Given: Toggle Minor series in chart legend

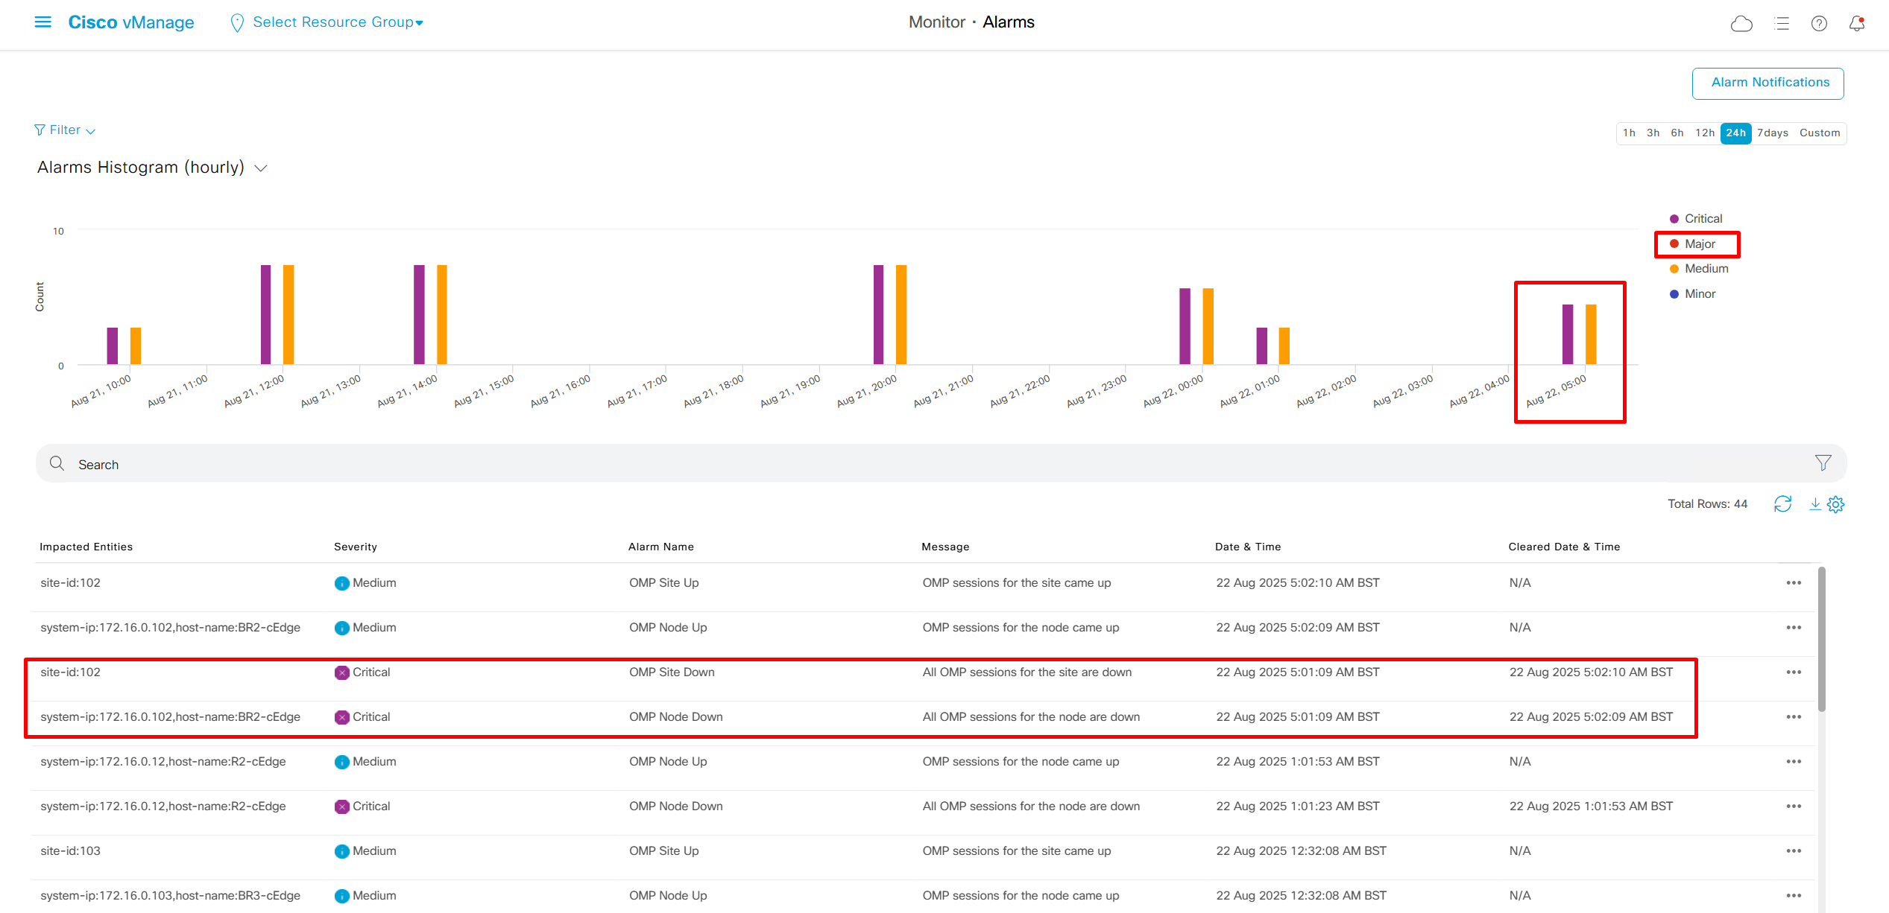Looking at the screenshot, I should tap(1700, 294).
